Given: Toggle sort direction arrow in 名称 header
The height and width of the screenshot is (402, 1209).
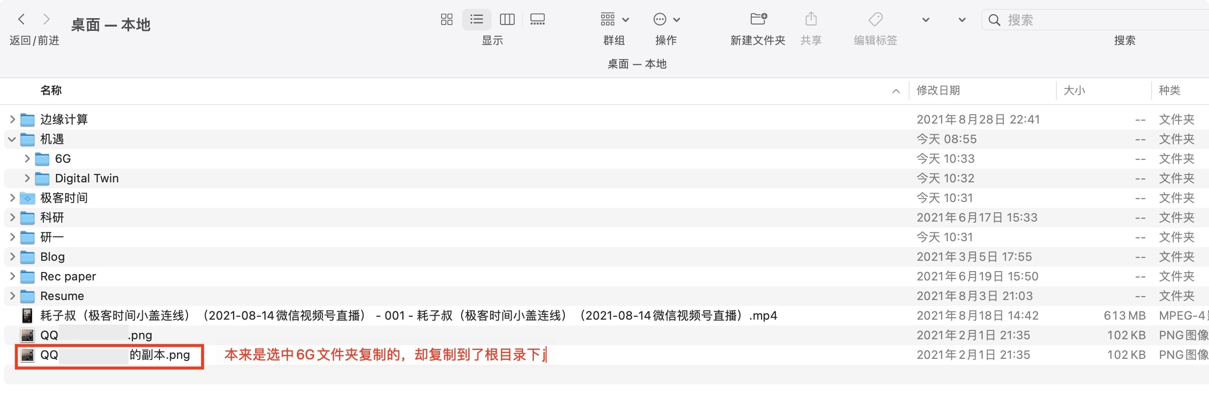Looking at the screenshot, I should click(896, 91).
